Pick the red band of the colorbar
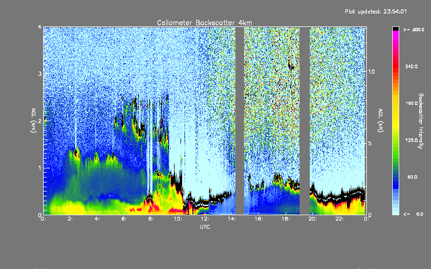Viewport: 431px width, 269px height. (x=395, y=67)
